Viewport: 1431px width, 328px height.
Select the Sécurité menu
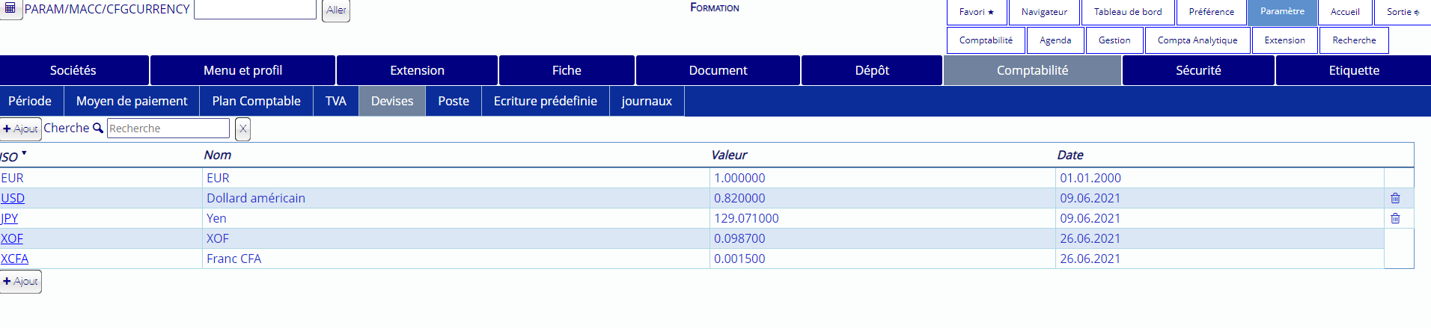click(x=1197, y=70)
